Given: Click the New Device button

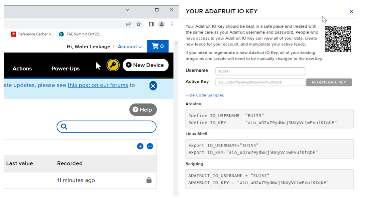Looking at the screenshot, I should (x=145, y=65).
